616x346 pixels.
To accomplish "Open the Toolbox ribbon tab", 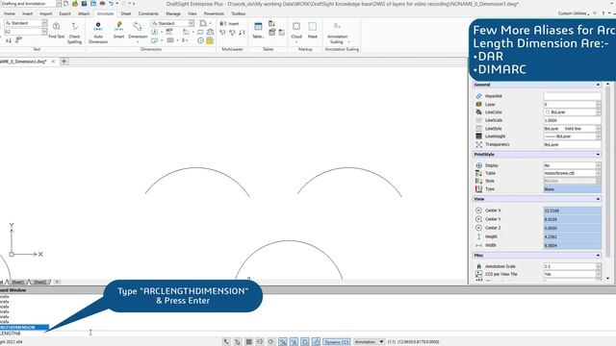I will point(238,13).
